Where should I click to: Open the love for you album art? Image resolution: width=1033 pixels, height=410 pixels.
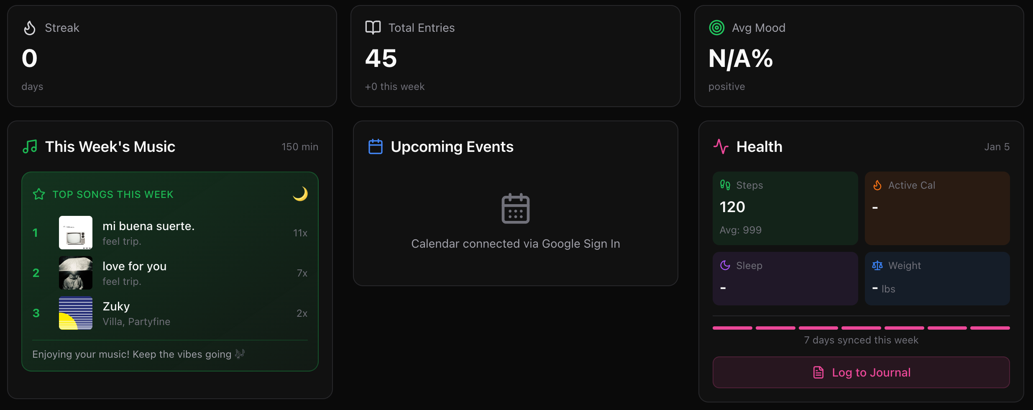point(76,273)
